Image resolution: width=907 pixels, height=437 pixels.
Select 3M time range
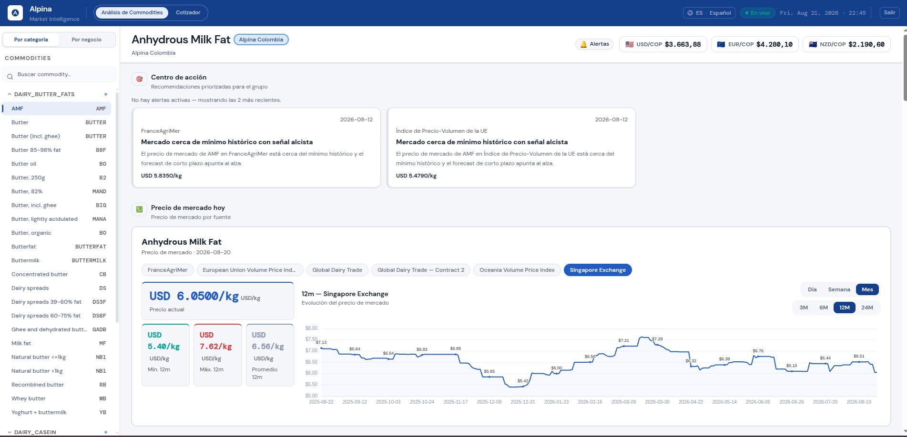pyautogui.click(x=804, y=308)
